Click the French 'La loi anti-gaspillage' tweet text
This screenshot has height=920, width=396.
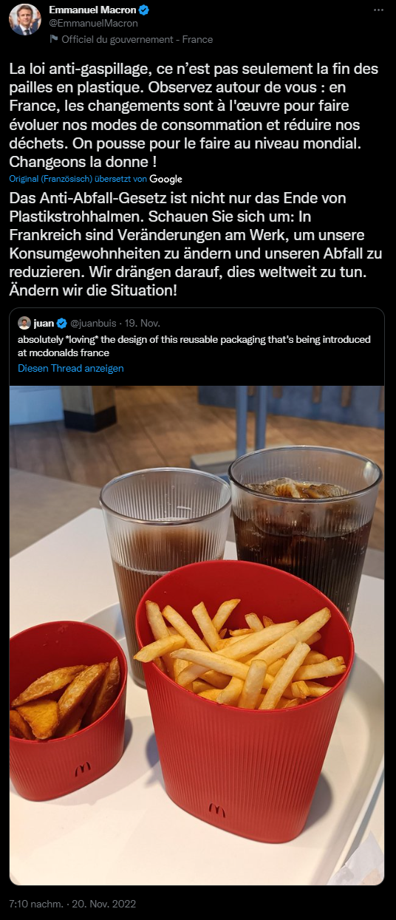click(x=194, y=116)
